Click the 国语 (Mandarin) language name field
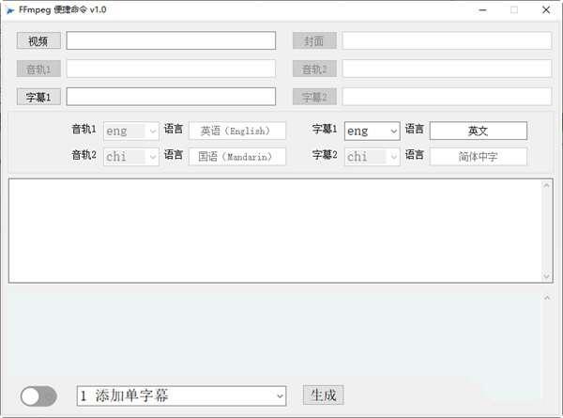The width and height of the screenshot is (563, 418). tap(237, 157)
